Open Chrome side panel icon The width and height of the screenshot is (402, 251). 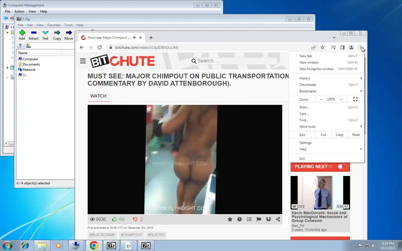click(x=342, y=47)
